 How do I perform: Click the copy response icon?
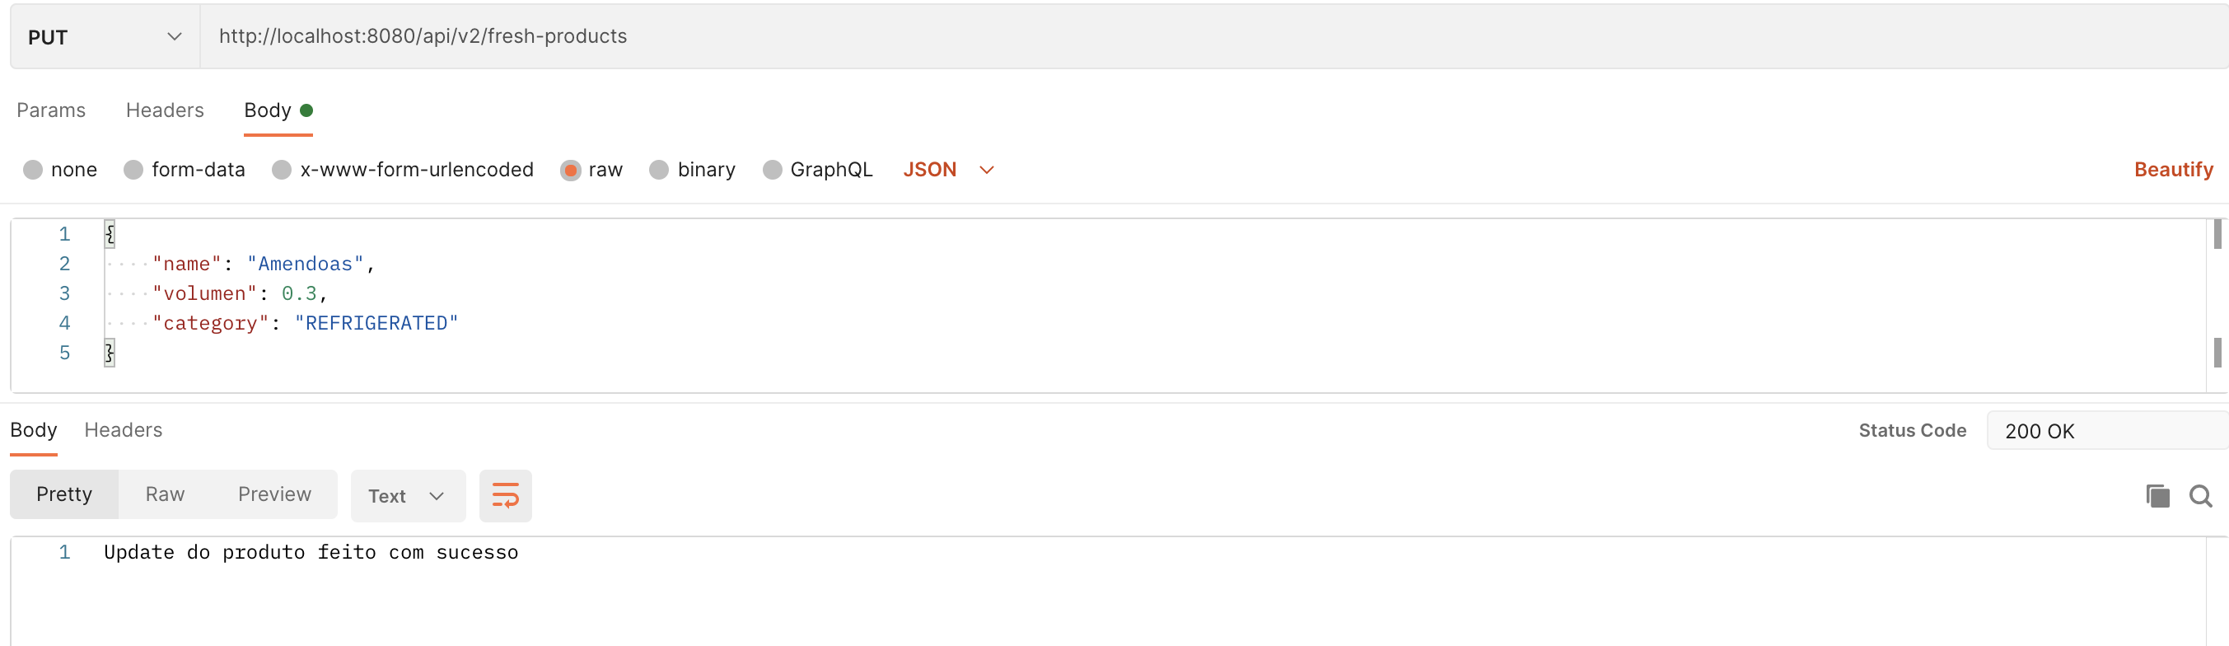[x=2158, y=495]
